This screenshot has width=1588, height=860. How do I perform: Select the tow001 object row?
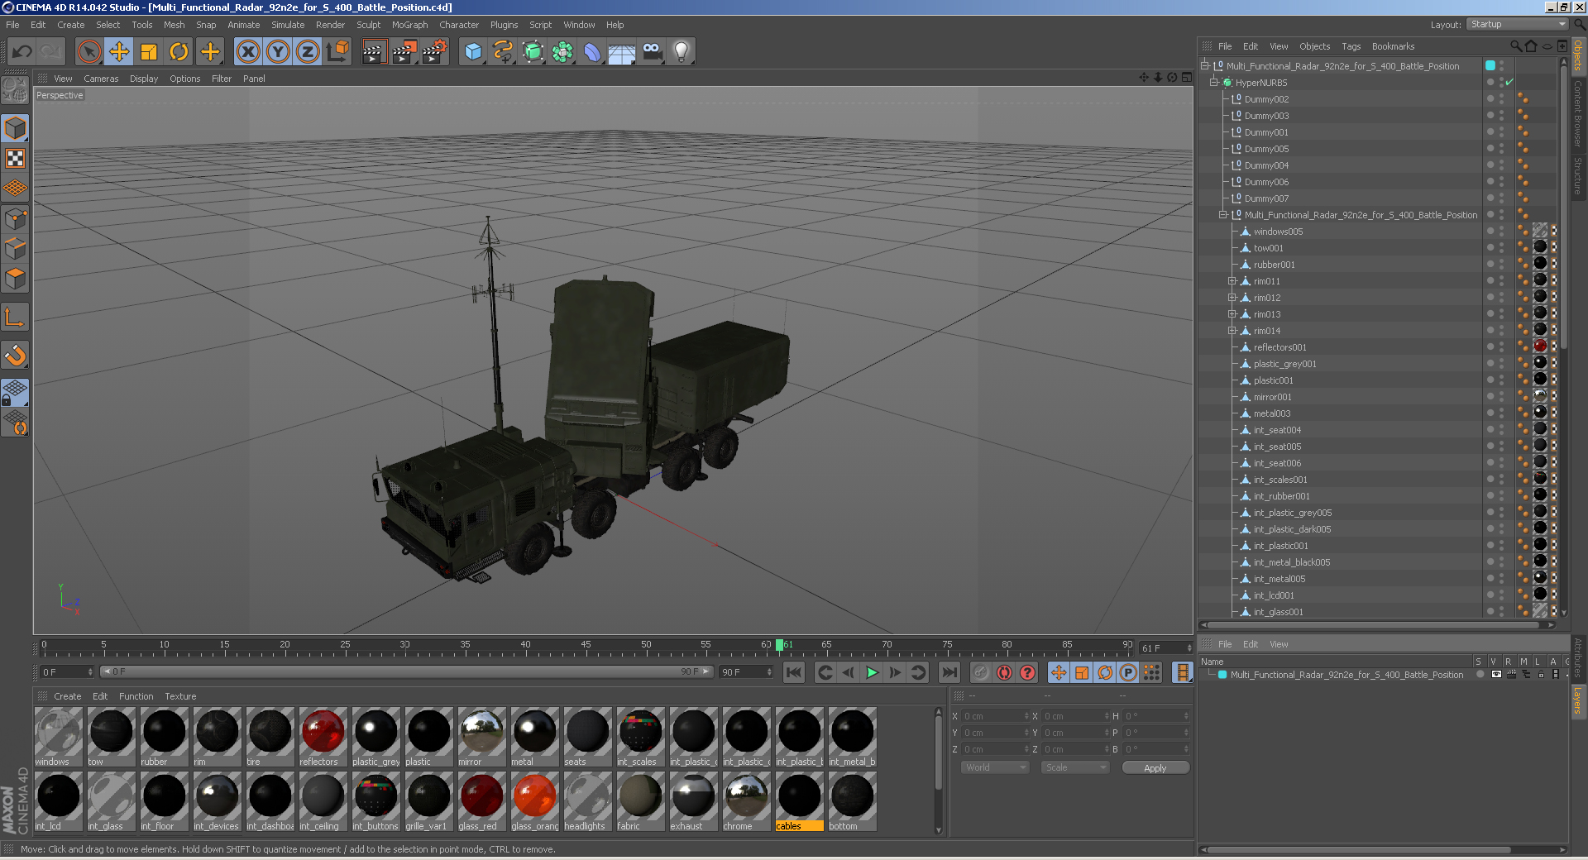tap(1269, 248)
